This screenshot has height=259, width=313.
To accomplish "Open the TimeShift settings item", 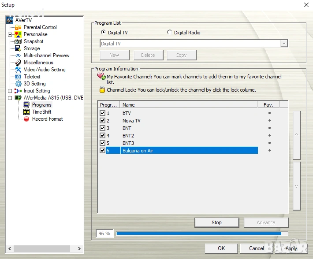I will pyautogui.click(x=41, y=112).
